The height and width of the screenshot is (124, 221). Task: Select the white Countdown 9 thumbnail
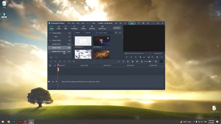[83, 41]
